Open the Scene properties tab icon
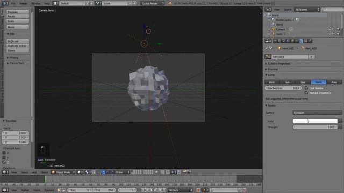Screen dimensions: 344x193 tap(284, 41)
